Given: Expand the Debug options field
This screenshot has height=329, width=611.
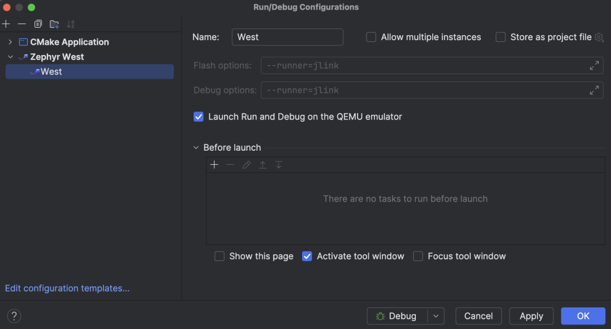Looking at the screenshot, I should 594,91.
